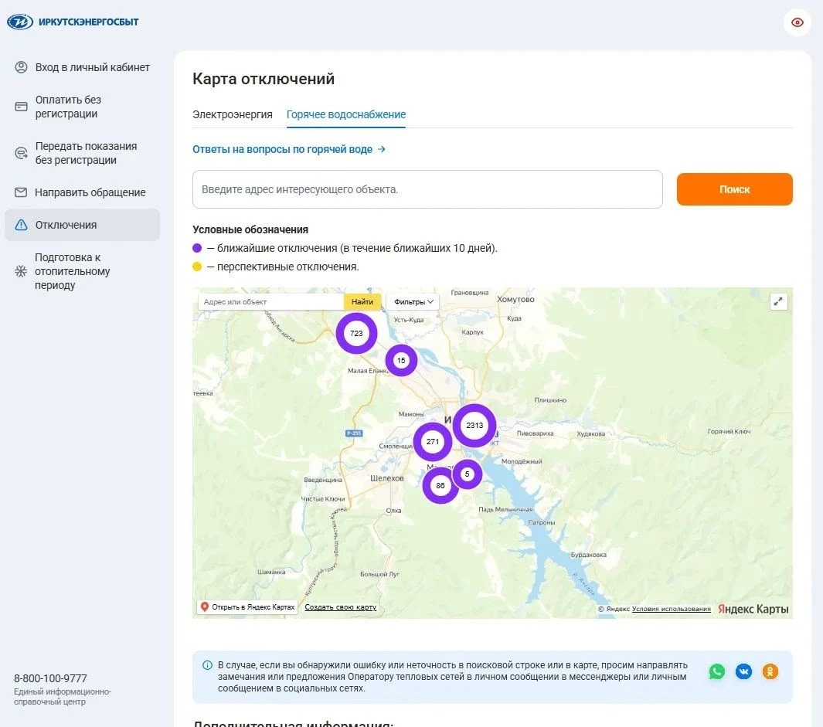The width and height of the screenshot is (823, 727).
Task: Open Ответы на вопросы по горячей воде
Action: [289, 150]
